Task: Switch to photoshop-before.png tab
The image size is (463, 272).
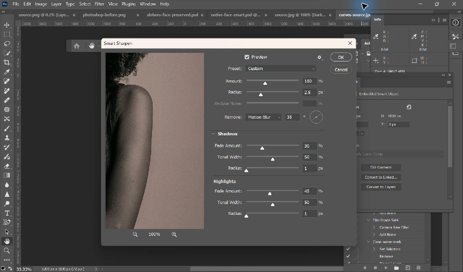Action: click(104, 15)
